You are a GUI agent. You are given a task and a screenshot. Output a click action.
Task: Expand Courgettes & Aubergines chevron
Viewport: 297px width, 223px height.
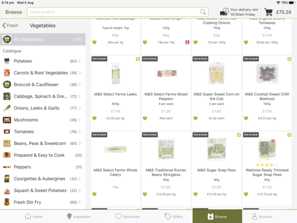coord(80,178)
